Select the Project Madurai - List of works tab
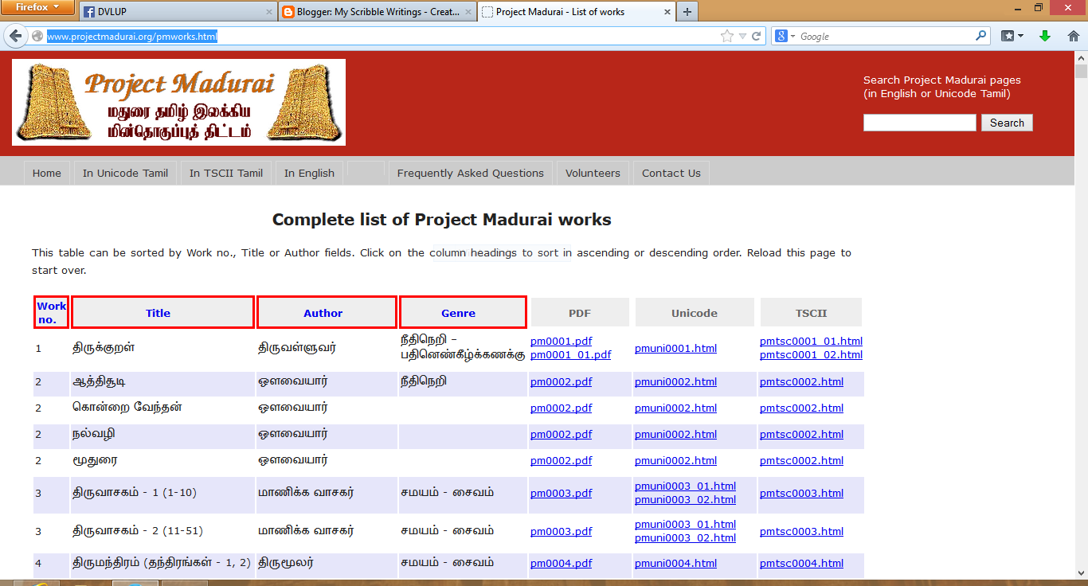1088x586 pixels. pyautogui.click(x=576, y=12)
